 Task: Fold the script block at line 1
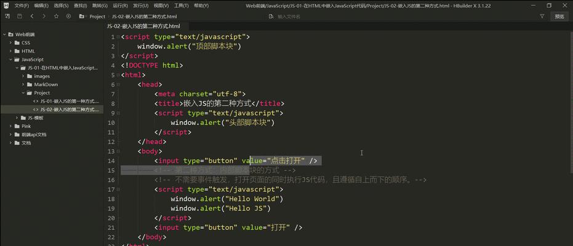coord(118,37)
